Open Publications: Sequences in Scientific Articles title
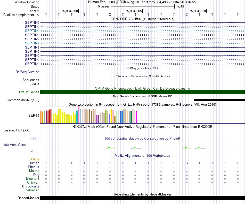Screen dimensions: 245x204 [x=142, y=76]
